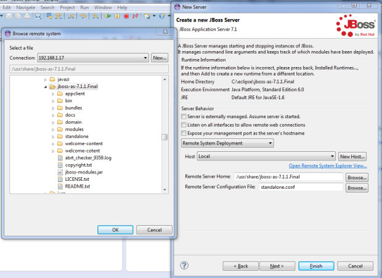Open the Remote System Deployment dropdown
This screenshot has height=278, width=382.
click(227, 143)
